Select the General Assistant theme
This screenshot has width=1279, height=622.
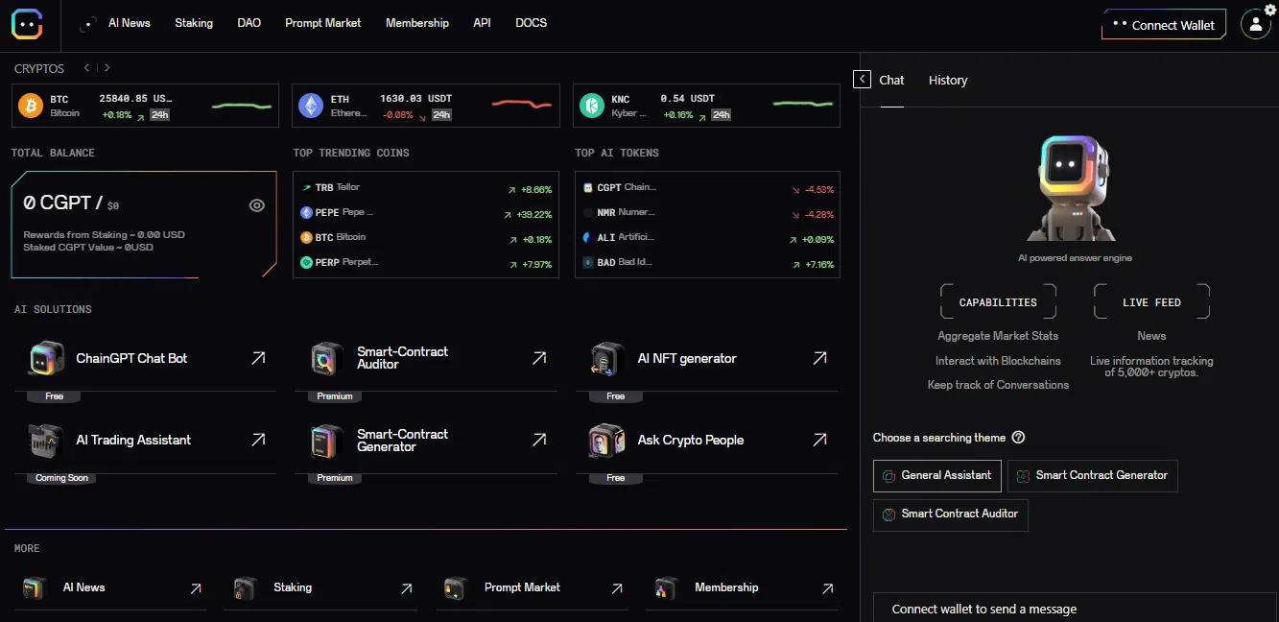[x=936, y=475]
